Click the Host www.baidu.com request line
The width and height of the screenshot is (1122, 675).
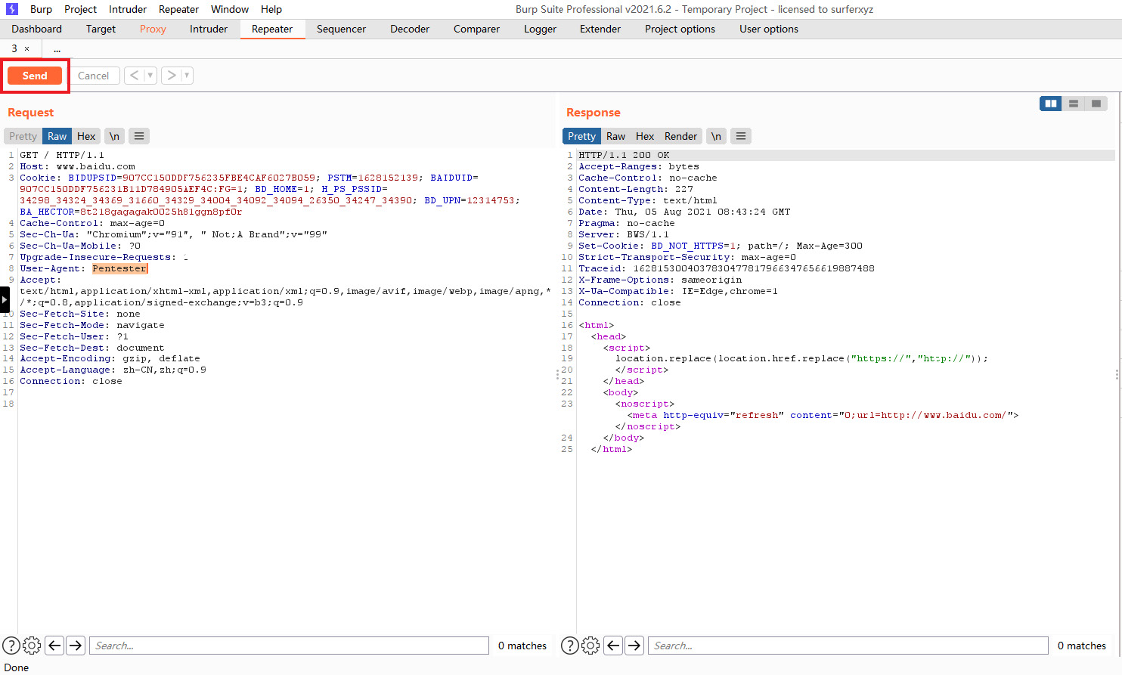click(x=77, y=166)
